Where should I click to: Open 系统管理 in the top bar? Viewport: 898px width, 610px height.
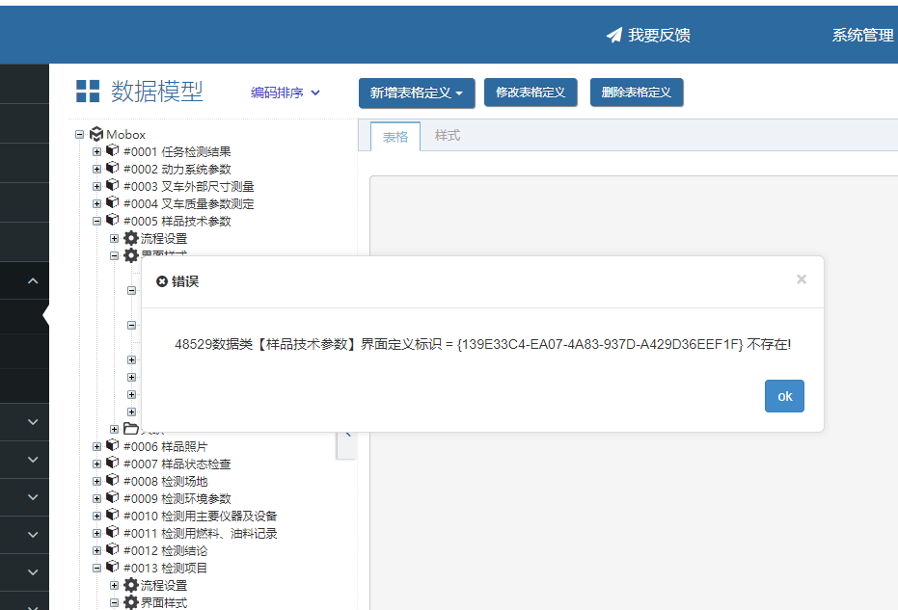(x=862, y=36)
